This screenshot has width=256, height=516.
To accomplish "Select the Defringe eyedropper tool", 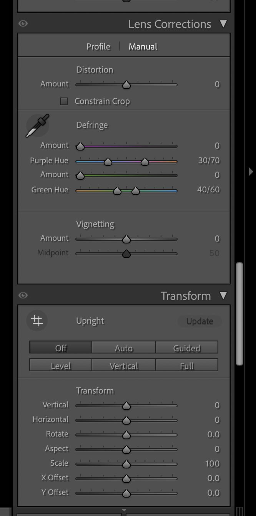I will pos(37,126).
